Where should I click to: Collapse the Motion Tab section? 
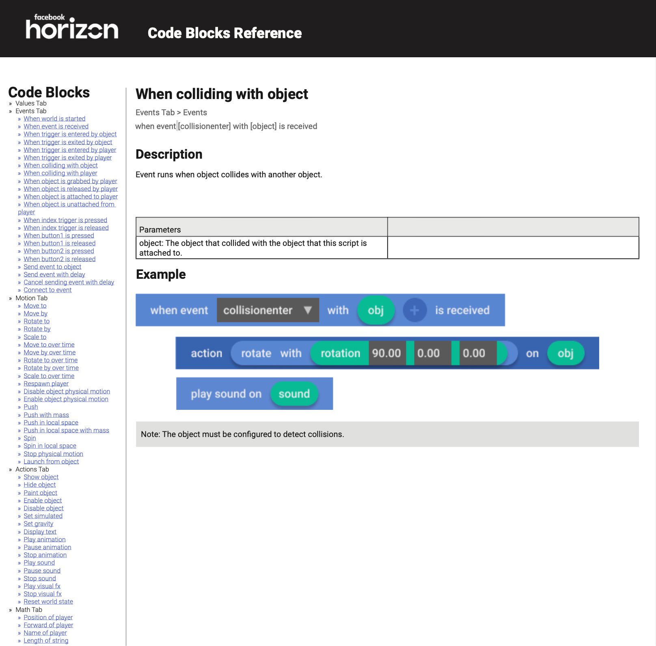pos(31,298)
